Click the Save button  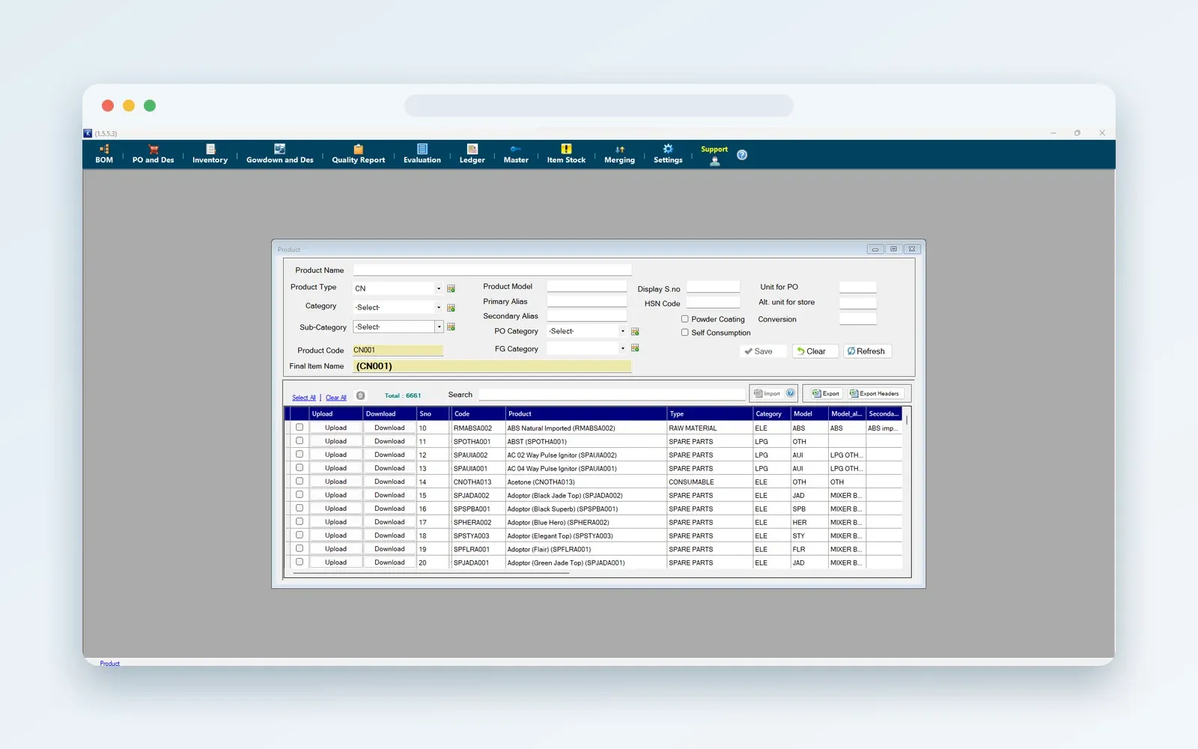[763, 351]
